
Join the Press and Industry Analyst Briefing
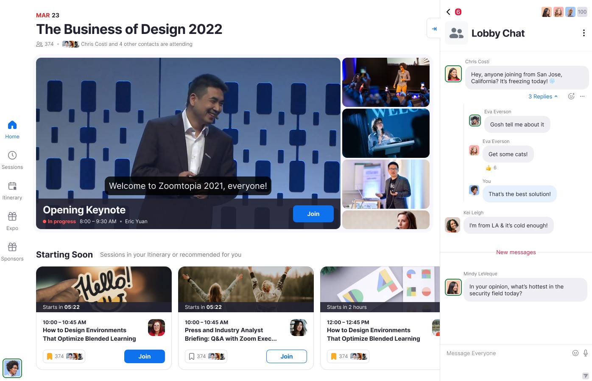coord(286,356)
